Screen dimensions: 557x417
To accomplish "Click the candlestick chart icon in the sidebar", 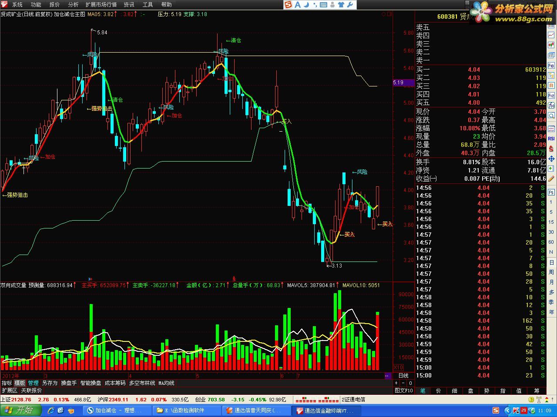I will (x=551, y=45).
